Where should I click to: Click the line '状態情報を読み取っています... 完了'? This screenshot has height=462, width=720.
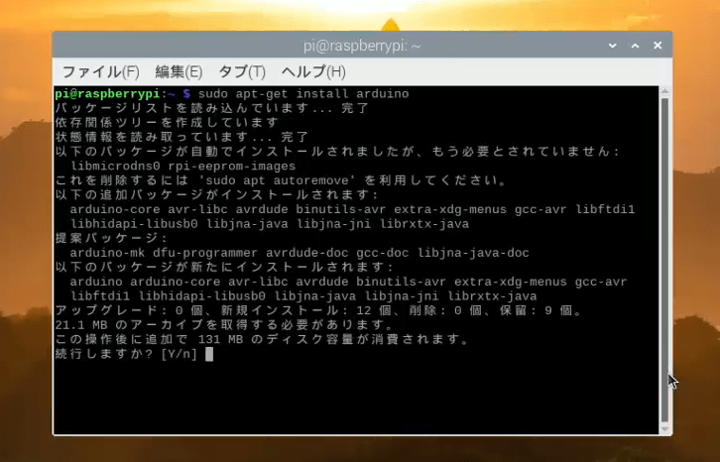(181, 138)
